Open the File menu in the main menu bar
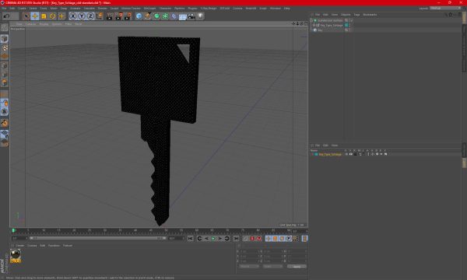 tap(4, 9)
